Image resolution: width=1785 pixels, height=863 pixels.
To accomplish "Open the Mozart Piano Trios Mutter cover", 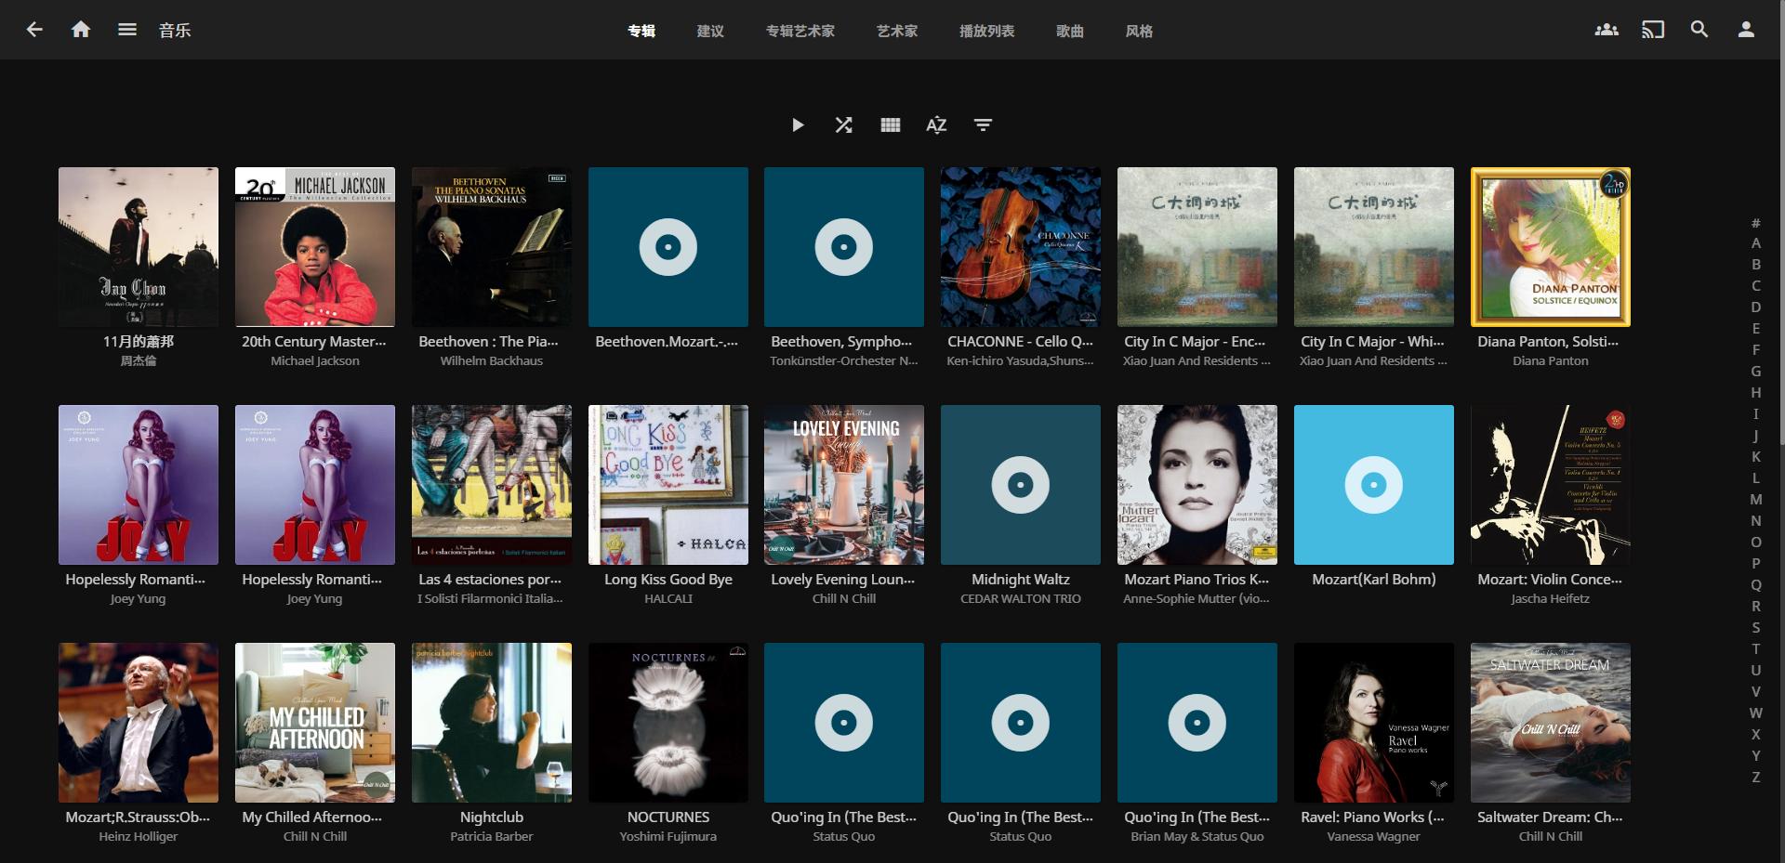I will tap(1197, 485).
